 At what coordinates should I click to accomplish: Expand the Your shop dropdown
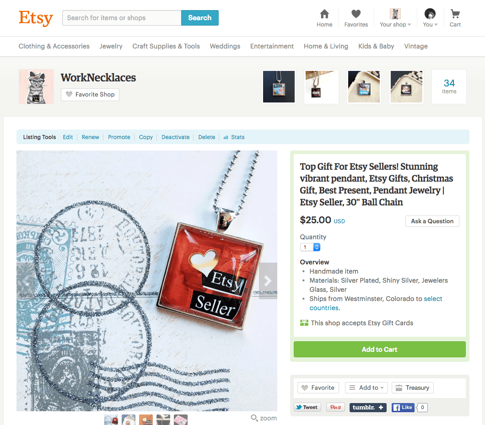(x=395, y=18)
